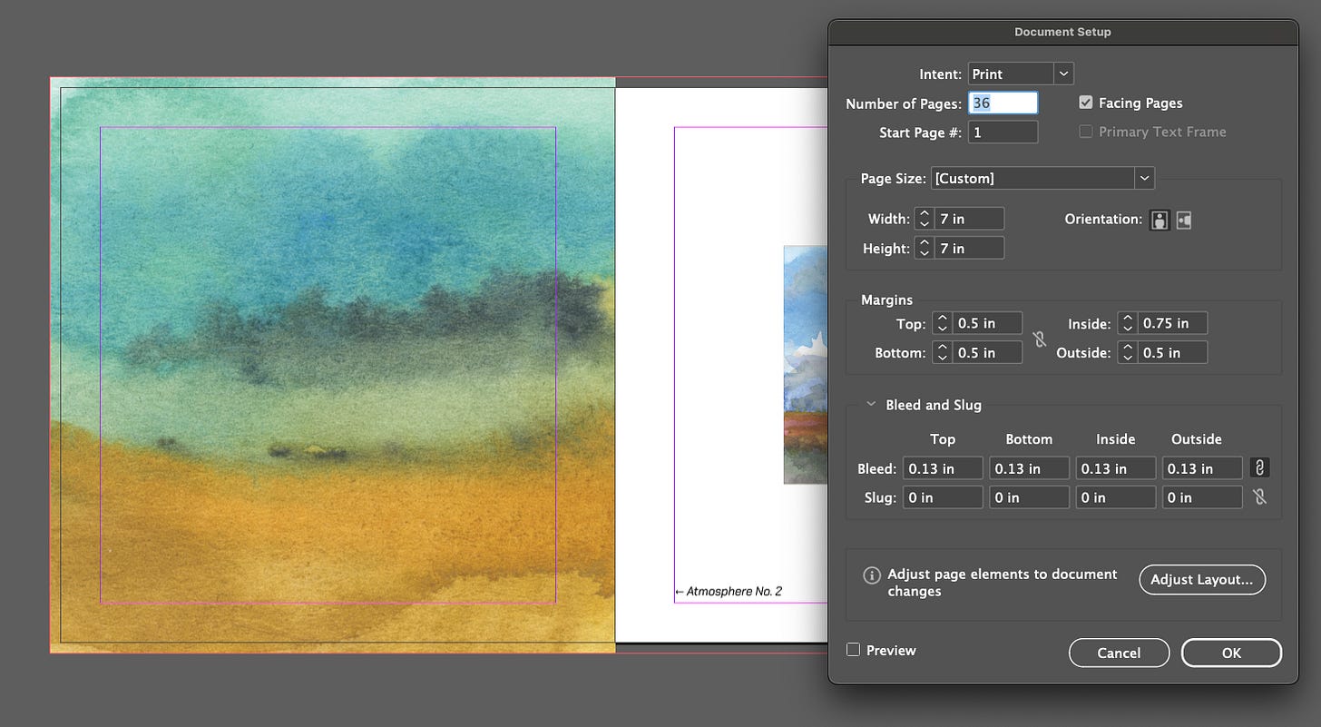Click the Atmosphere No. 2 caption text
This screenshot has width=1321, height=727.
pos(729,592)
